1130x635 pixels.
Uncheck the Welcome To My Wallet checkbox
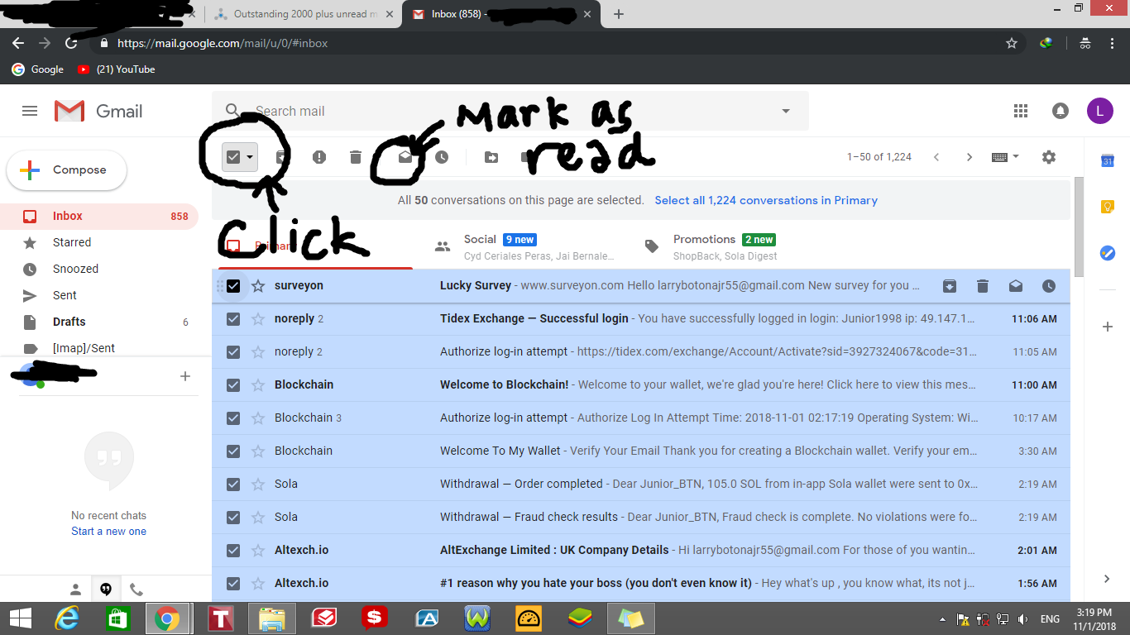point(233,451)
